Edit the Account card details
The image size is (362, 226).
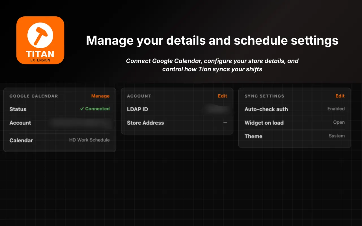tap(222, 96)
